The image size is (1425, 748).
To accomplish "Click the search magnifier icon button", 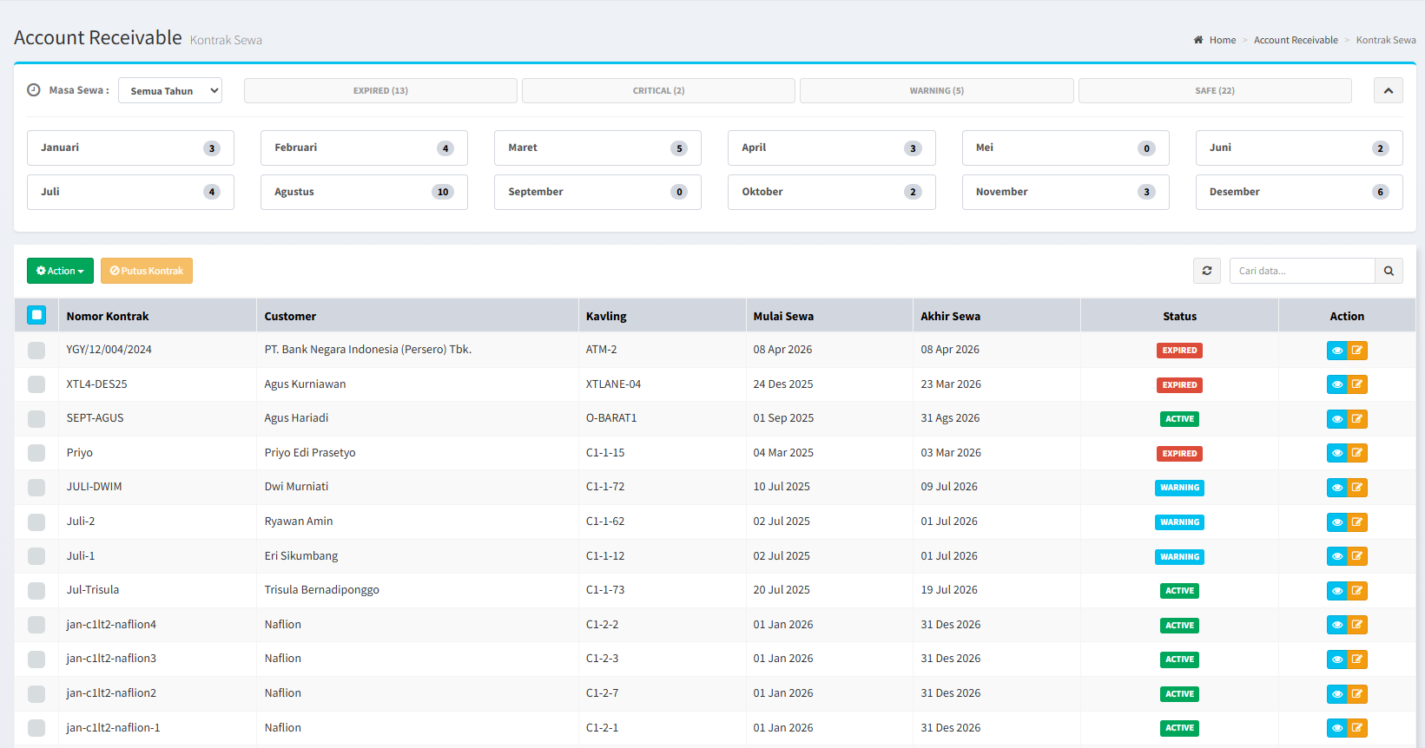I will (x=1389, y=271).
